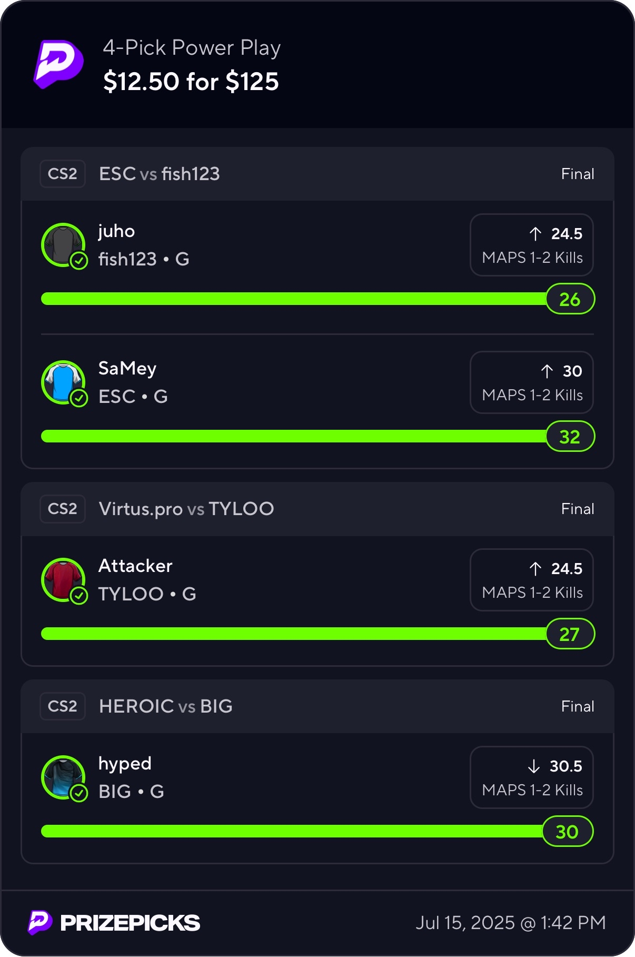Image resolution: width=635 pixels, height=957 pixels.
Task: Click the CS2 tag beside HEROIC vs BIG
Action: (63, 706)
